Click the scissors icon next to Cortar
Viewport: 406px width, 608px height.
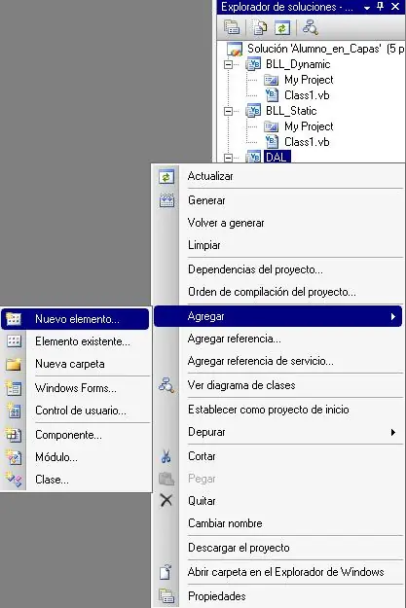tap(166, 456)
